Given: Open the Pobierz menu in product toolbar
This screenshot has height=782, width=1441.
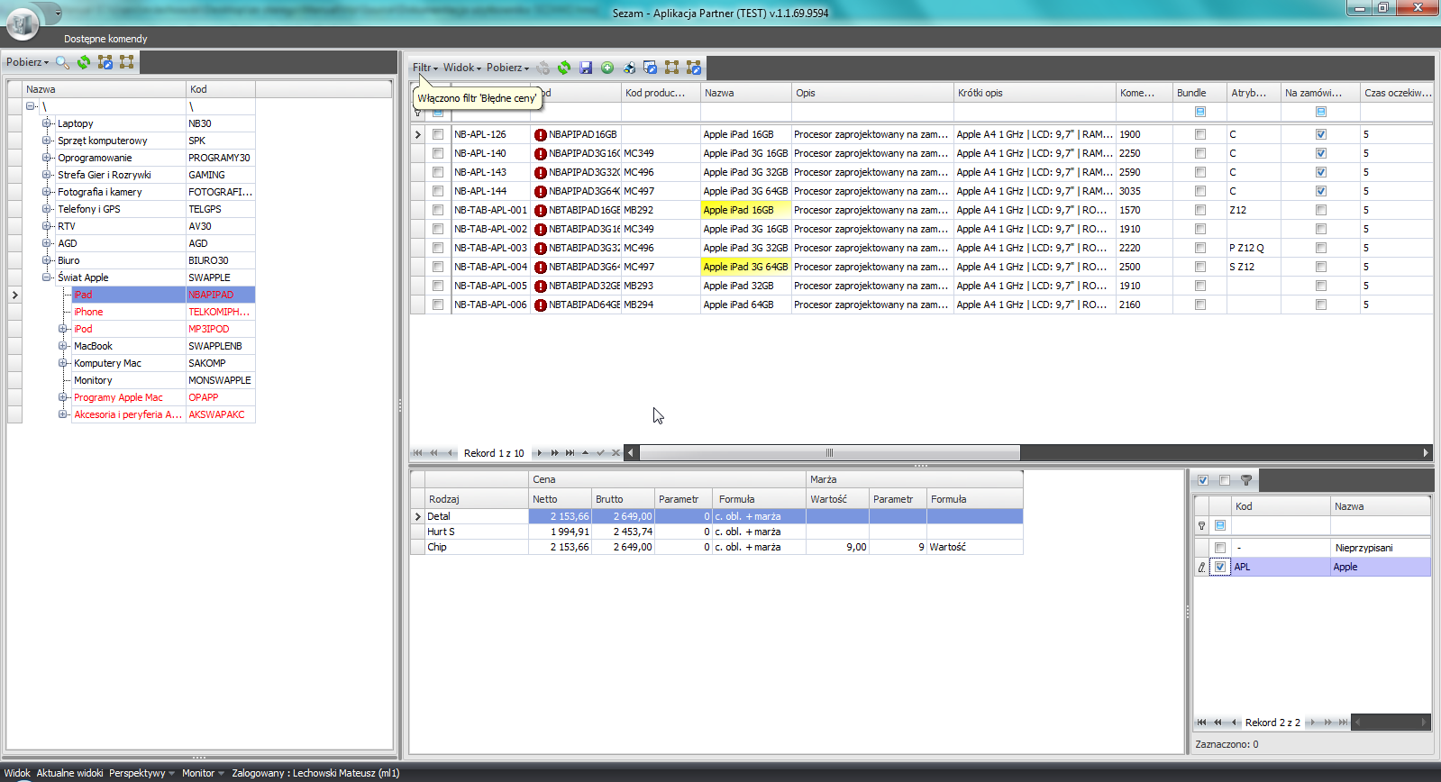Looking at the screenshot, I should (x=508, y=68).
